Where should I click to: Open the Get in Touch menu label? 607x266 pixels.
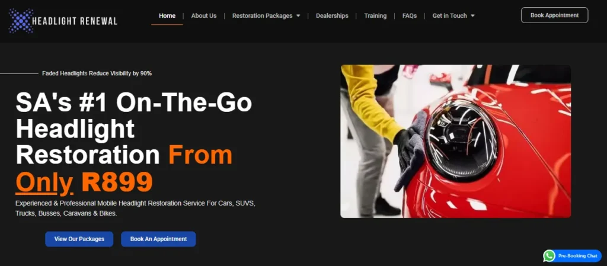(x=449, y=16)
